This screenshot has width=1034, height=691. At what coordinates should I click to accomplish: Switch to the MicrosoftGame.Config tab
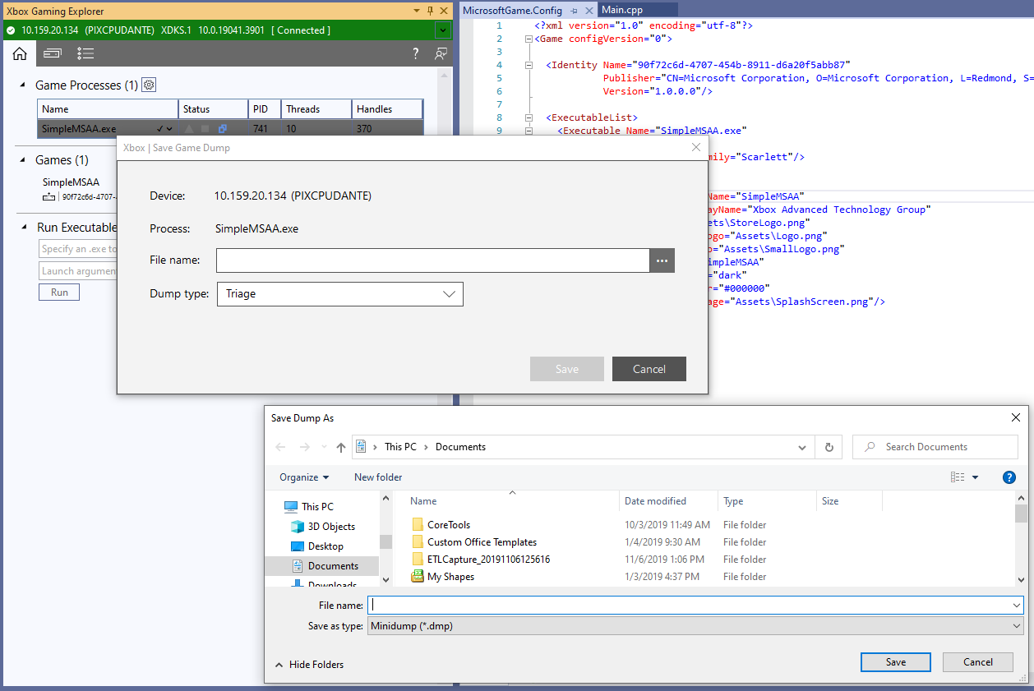click(x=512, y=11)
